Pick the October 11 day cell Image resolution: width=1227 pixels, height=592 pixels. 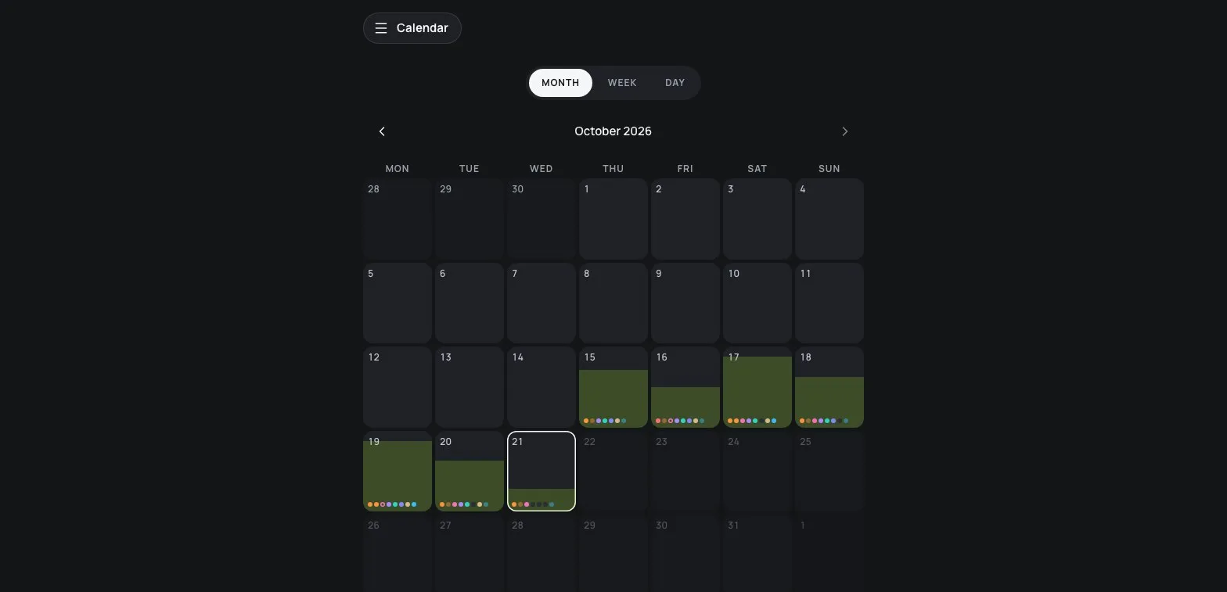click(829, 303)
